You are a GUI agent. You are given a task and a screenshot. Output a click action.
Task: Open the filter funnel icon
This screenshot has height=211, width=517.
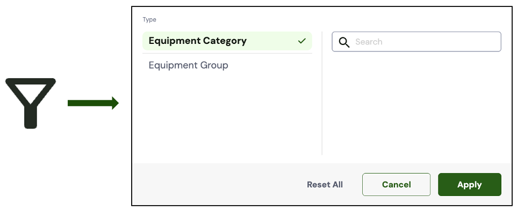pyautogui.click(x=30, y=103)
